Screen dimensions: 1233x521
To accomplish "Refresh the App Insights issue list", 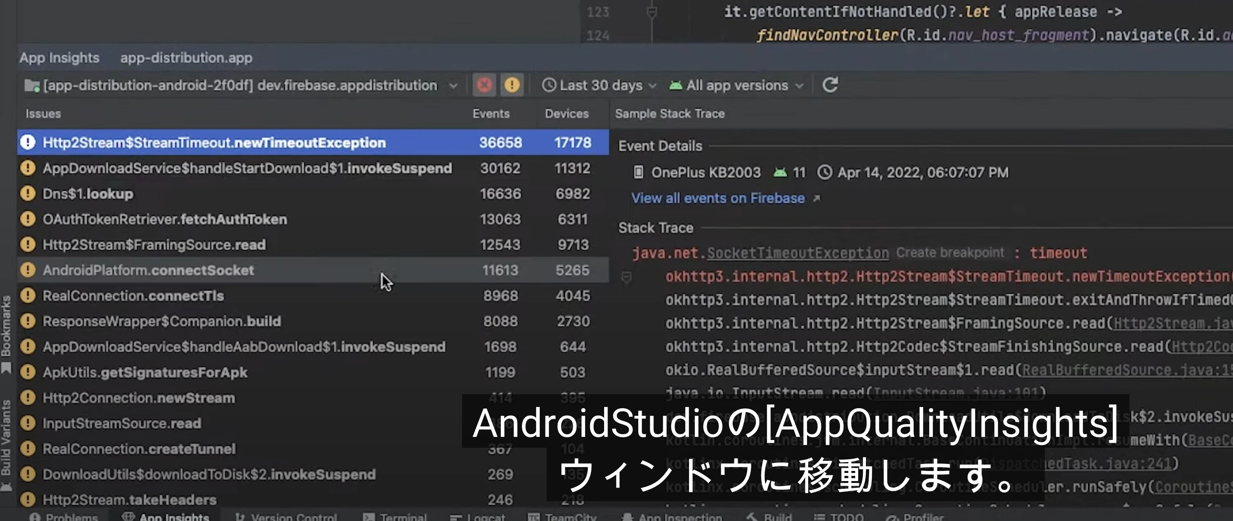I will point(830,85).
